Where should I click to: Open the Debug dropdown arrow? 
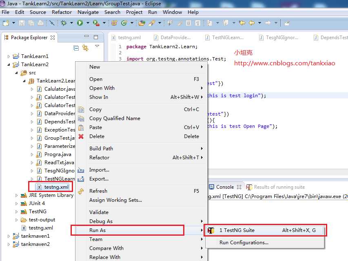pos(71,23)
